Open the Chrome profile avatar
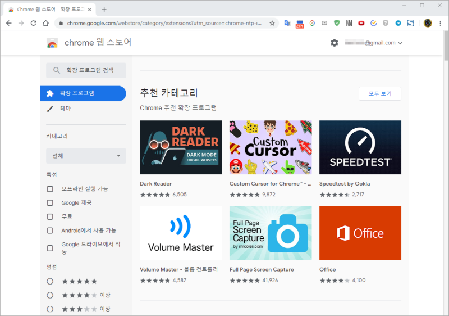The height and width of the screenshot is (316, 449). click(428, 23)
